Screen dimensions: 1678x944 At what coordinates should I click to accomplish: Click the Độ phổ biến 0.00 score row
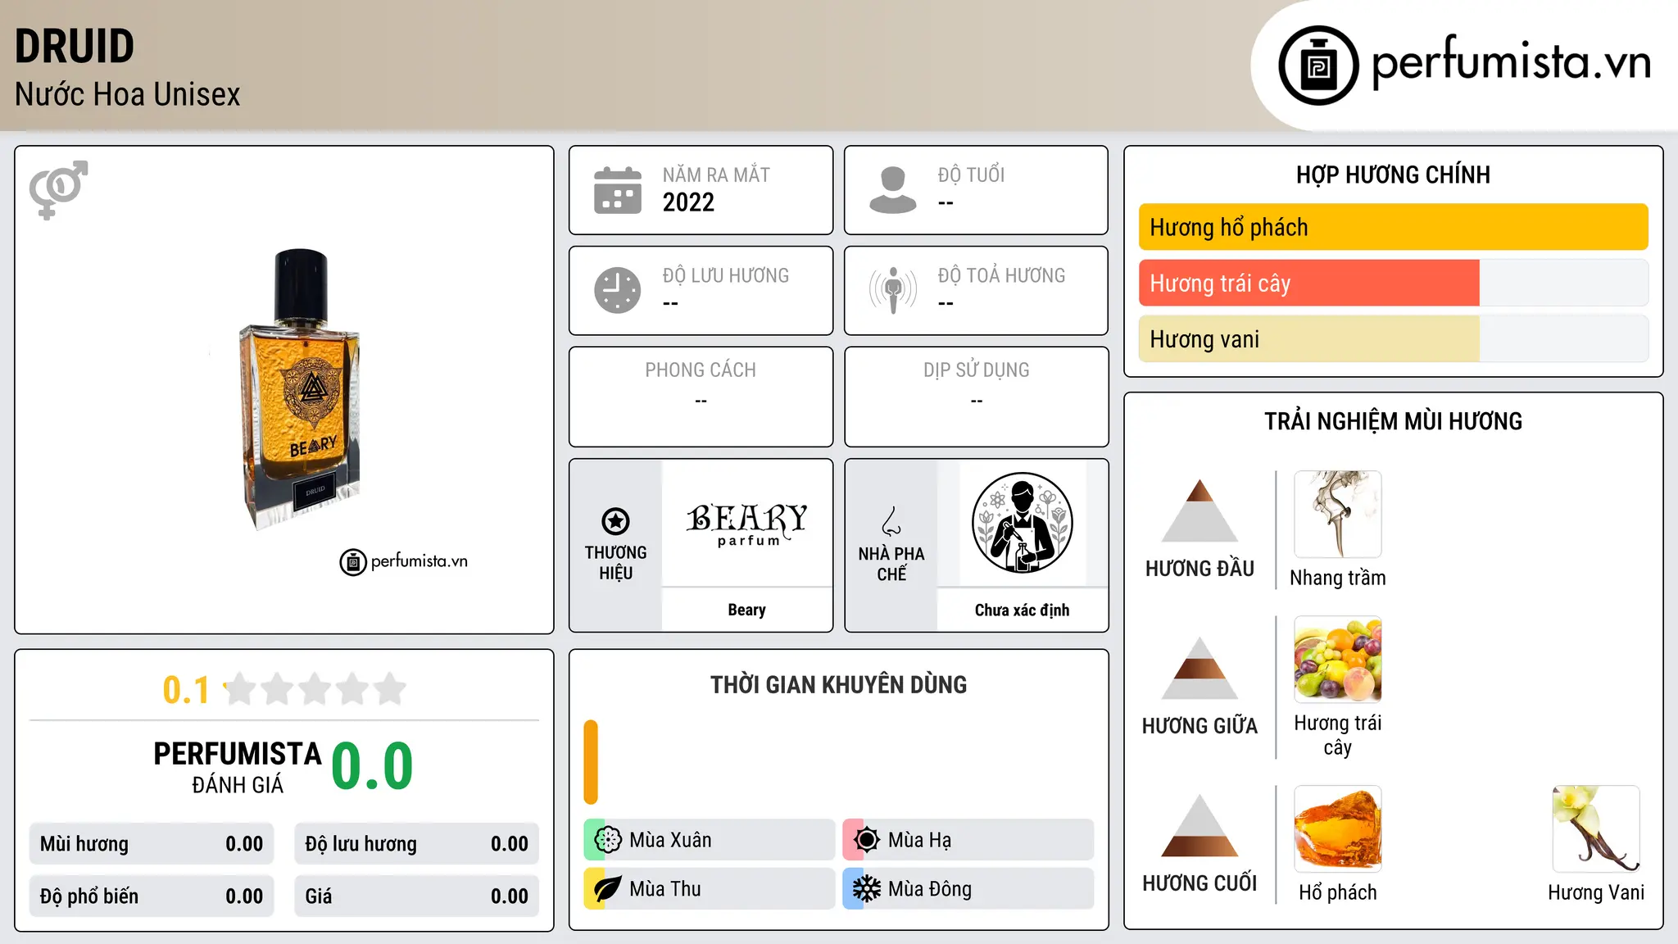pyautogui.click(x=152, y=896)
